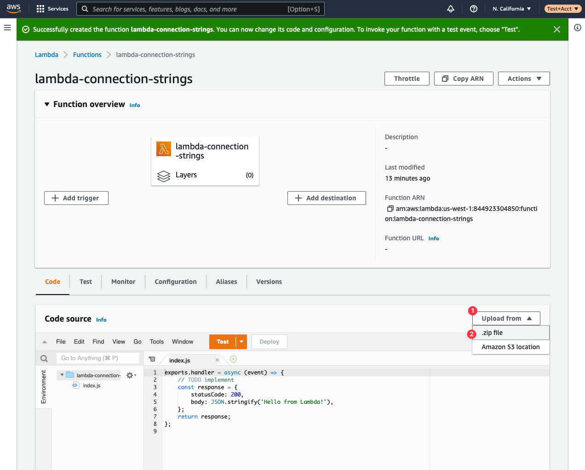Viewport: 585px width, 470px height.
Task: Switch to the Test tab
Action: [86, 282]
